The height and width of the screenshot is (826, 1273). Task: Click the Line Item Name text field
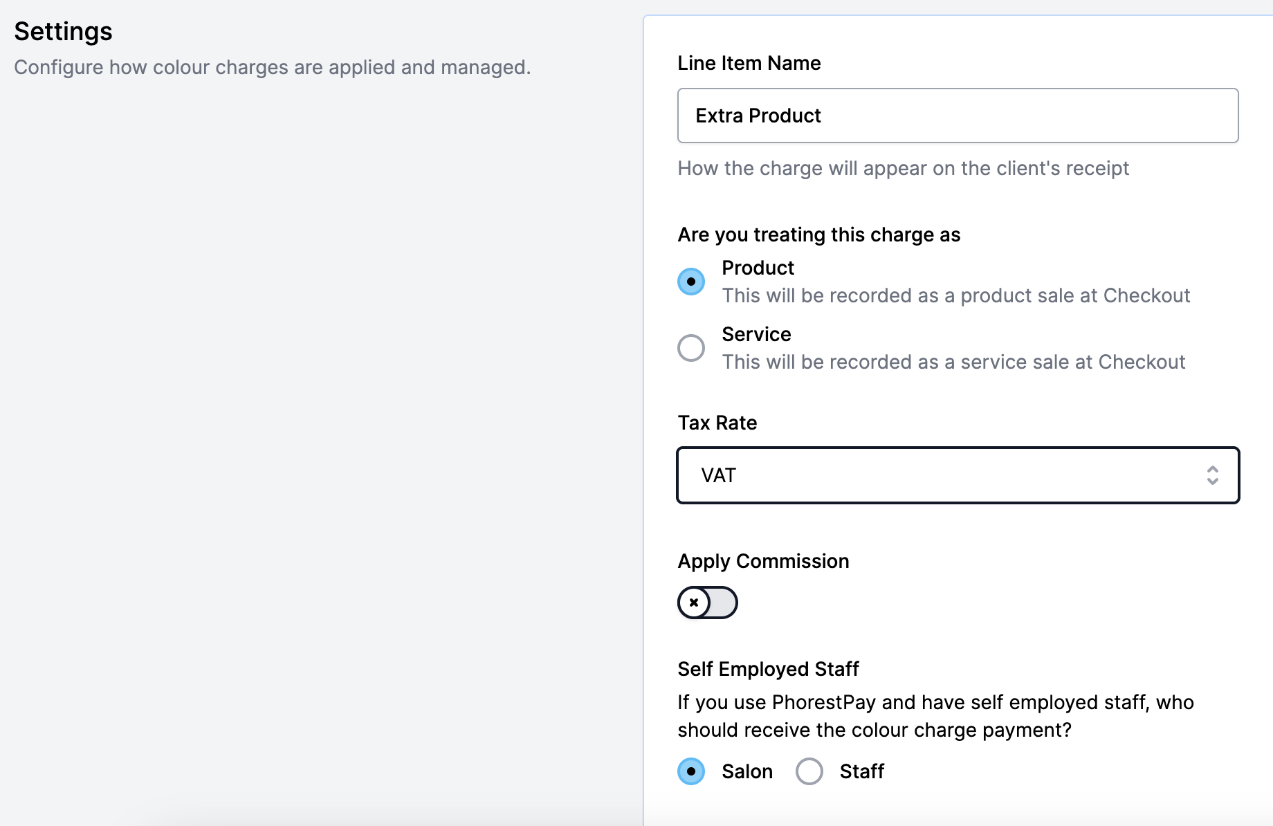[958, 116]
